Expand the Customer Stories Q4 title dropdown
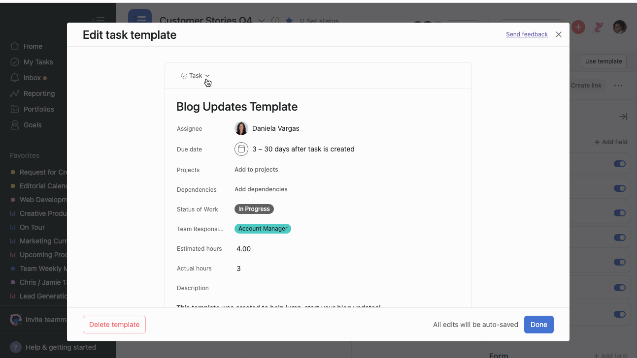Image resolution: width=637 pixels, height=358 pixels. (x=262, y=21)
